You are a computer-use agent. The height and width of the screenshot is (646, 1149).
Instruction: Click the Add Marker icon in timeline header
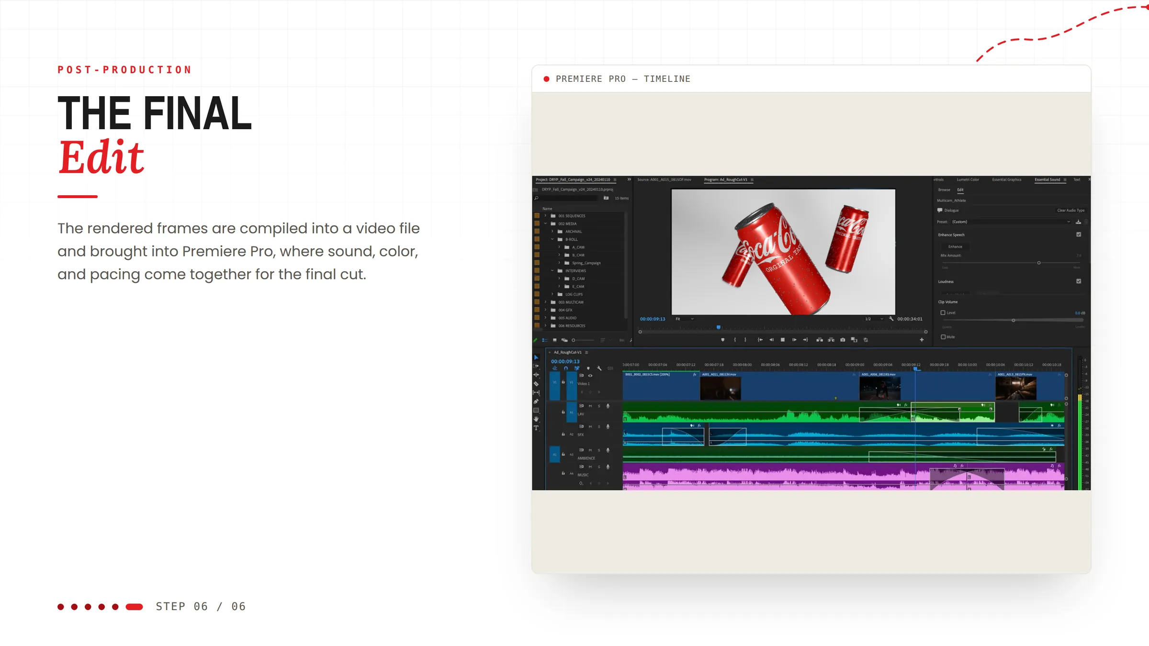[588, 368]
